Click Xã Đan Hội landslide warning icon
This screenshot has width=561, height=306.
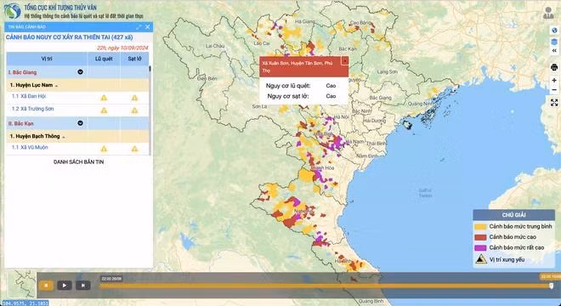[134, 98]
